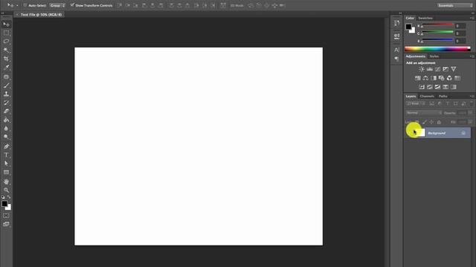Swap foreground and background colors in toolbar

click(x=9, y=197)
